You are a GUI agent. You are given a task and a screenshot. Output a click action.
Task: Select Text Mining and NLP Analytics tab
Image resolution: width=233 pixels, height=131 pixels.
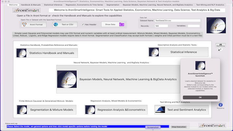[x=210, y=5]
